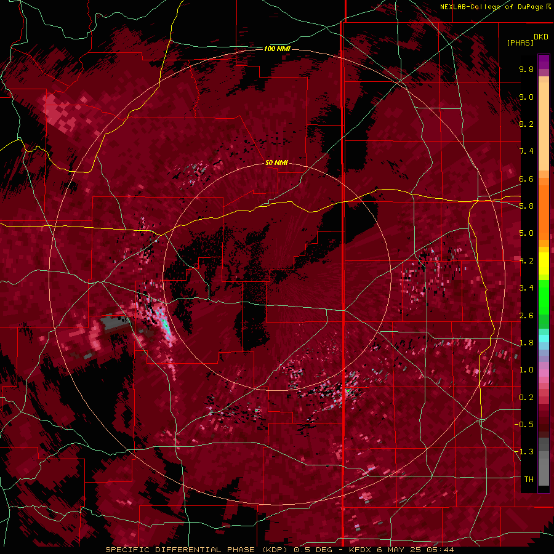This screenshot has height=554, width=554.
Task: Click the 5.0 scale value
Action: click(x=526, y=233)
